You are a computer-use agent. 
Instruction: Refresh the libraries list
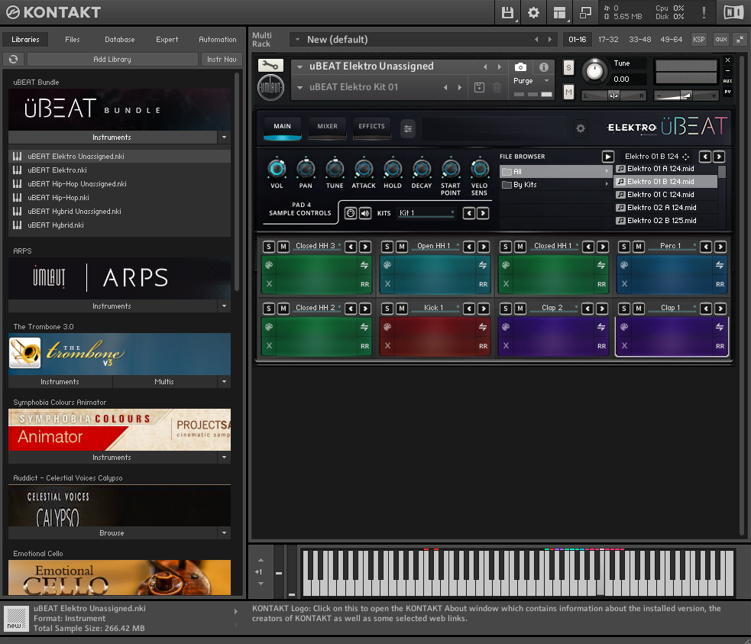pos(14,59)
